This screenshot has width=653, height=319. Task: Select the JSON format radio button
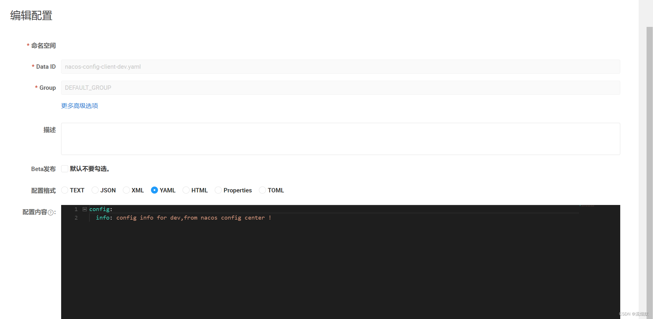tap(95, 190)
